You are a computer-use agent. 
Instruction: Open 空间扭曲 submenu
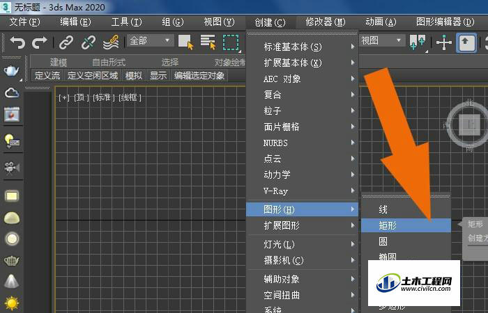click(302, 295)
